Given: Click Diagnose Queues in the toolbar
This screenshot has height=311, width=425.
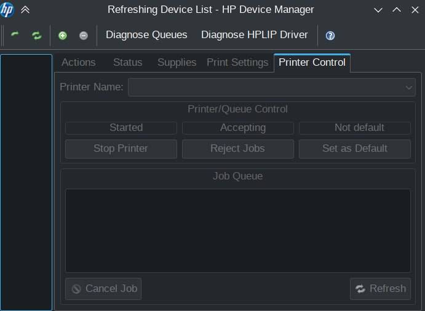Looking at the screenshot, I should (146, 35).
